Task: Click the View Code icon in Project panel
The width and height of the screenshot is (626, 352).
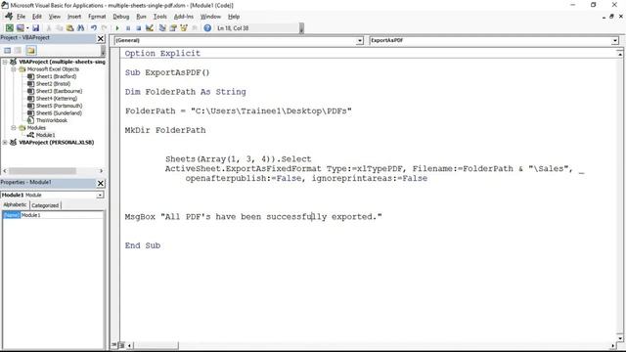Action: click(x=8, y=50)
